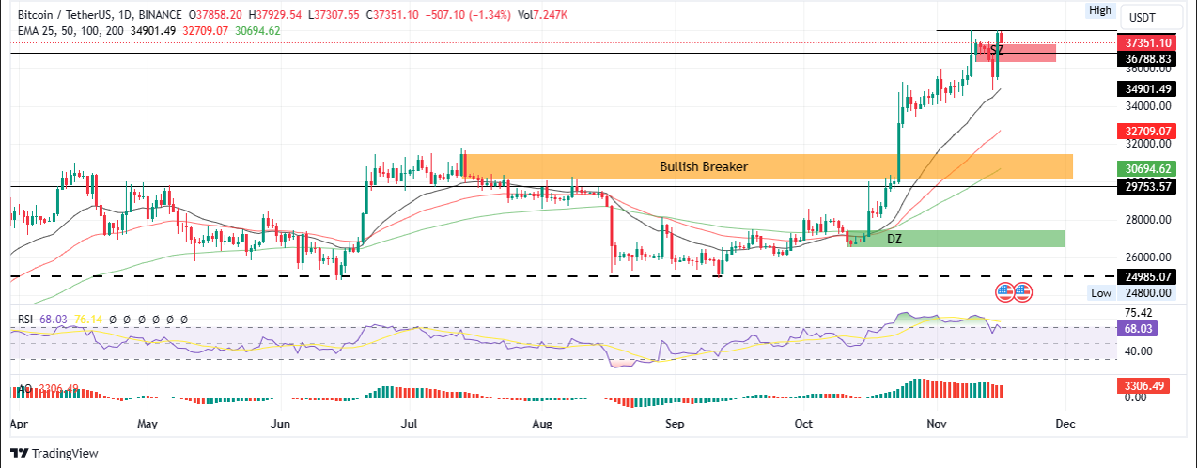Click the −507.10 (−1.34%) change value
1197x468 pixels.
470,16
